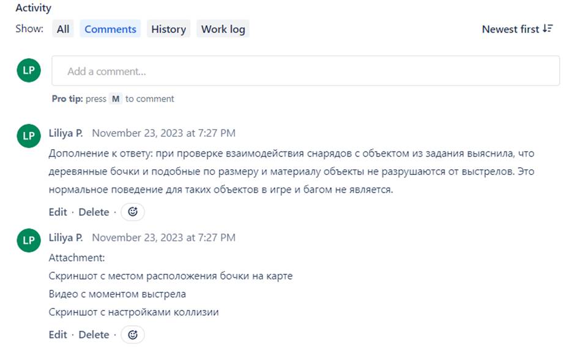Click the LP avatar on the "Дополнение к ответу" comment

(x=29, y=136)
